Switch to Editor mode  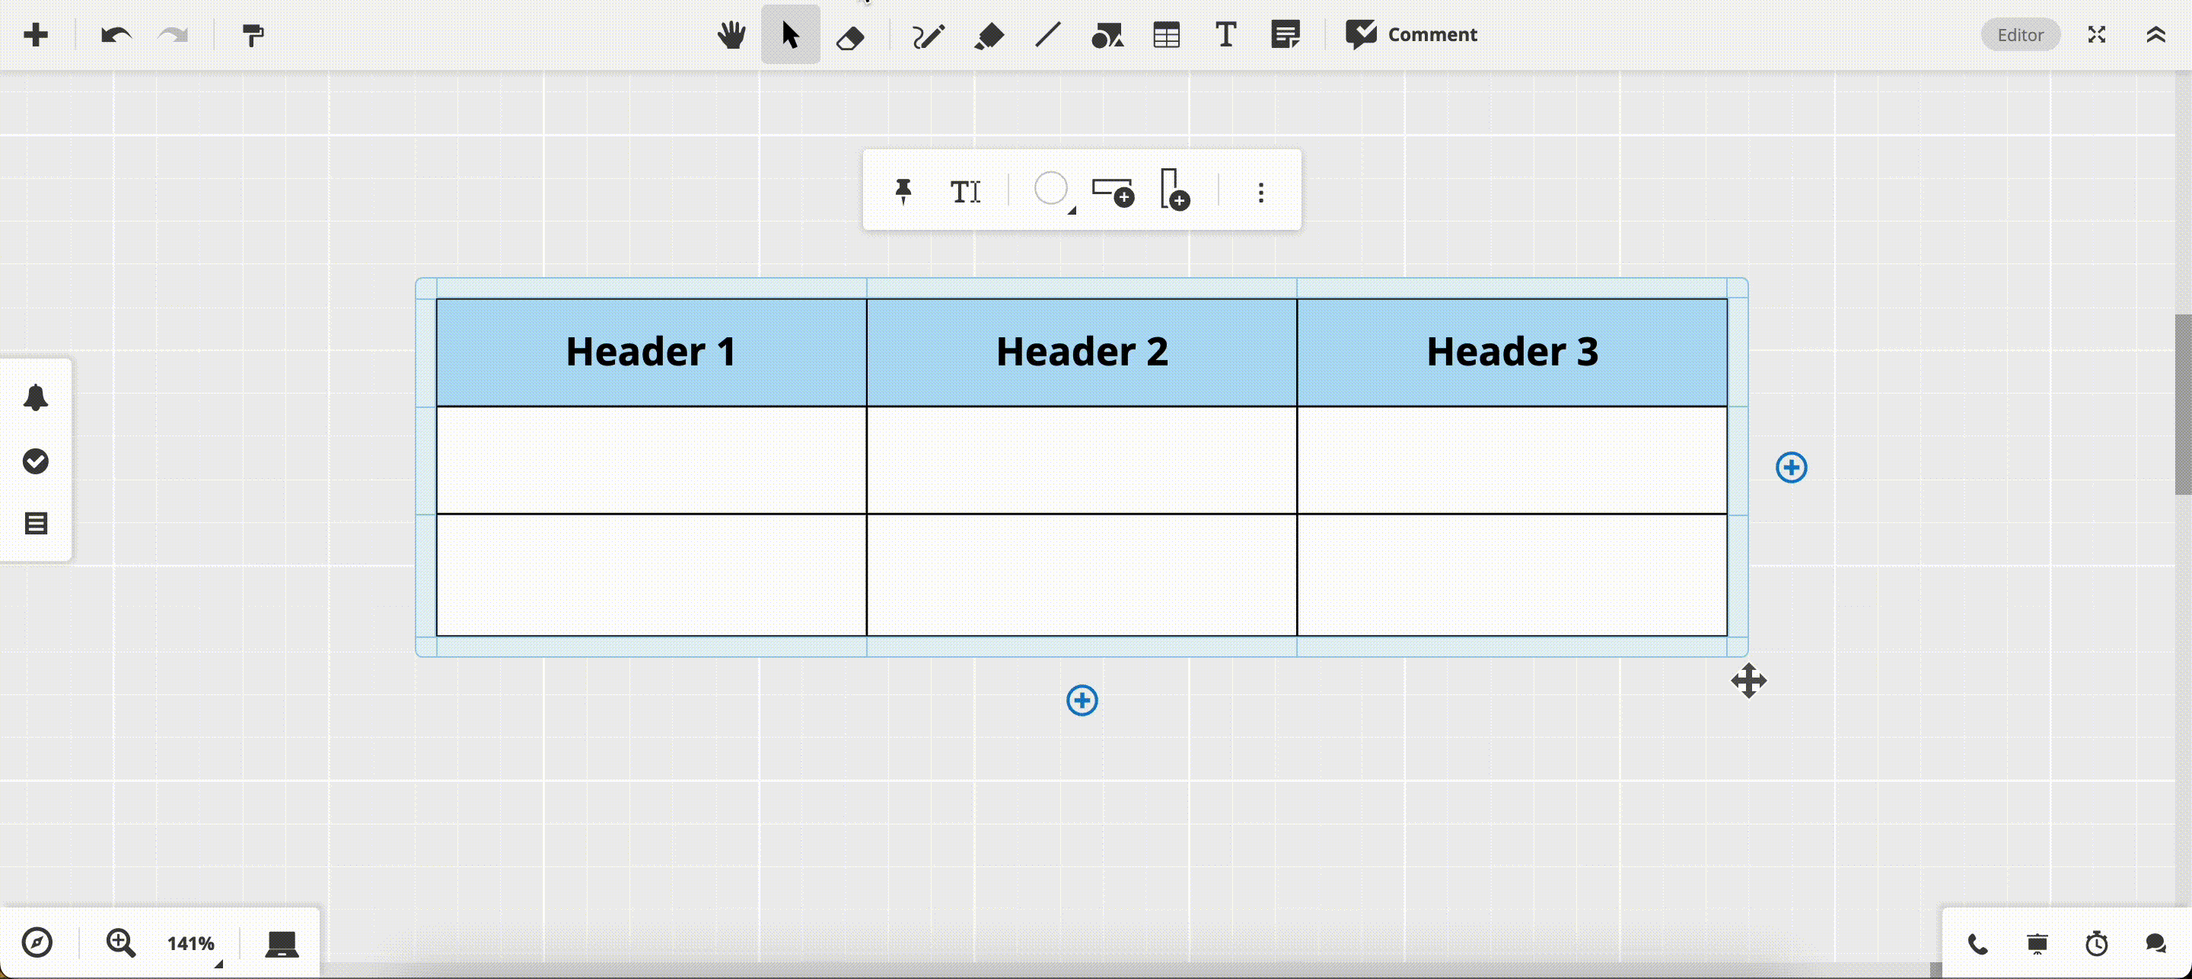coord(2020,35)
